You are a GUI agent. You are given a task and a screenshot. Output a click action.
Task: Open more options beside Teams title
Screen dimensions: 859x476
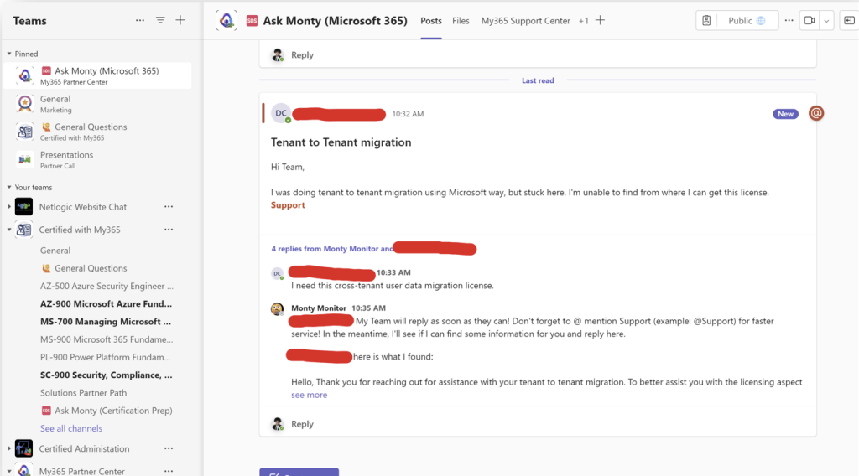pos(140,20)
